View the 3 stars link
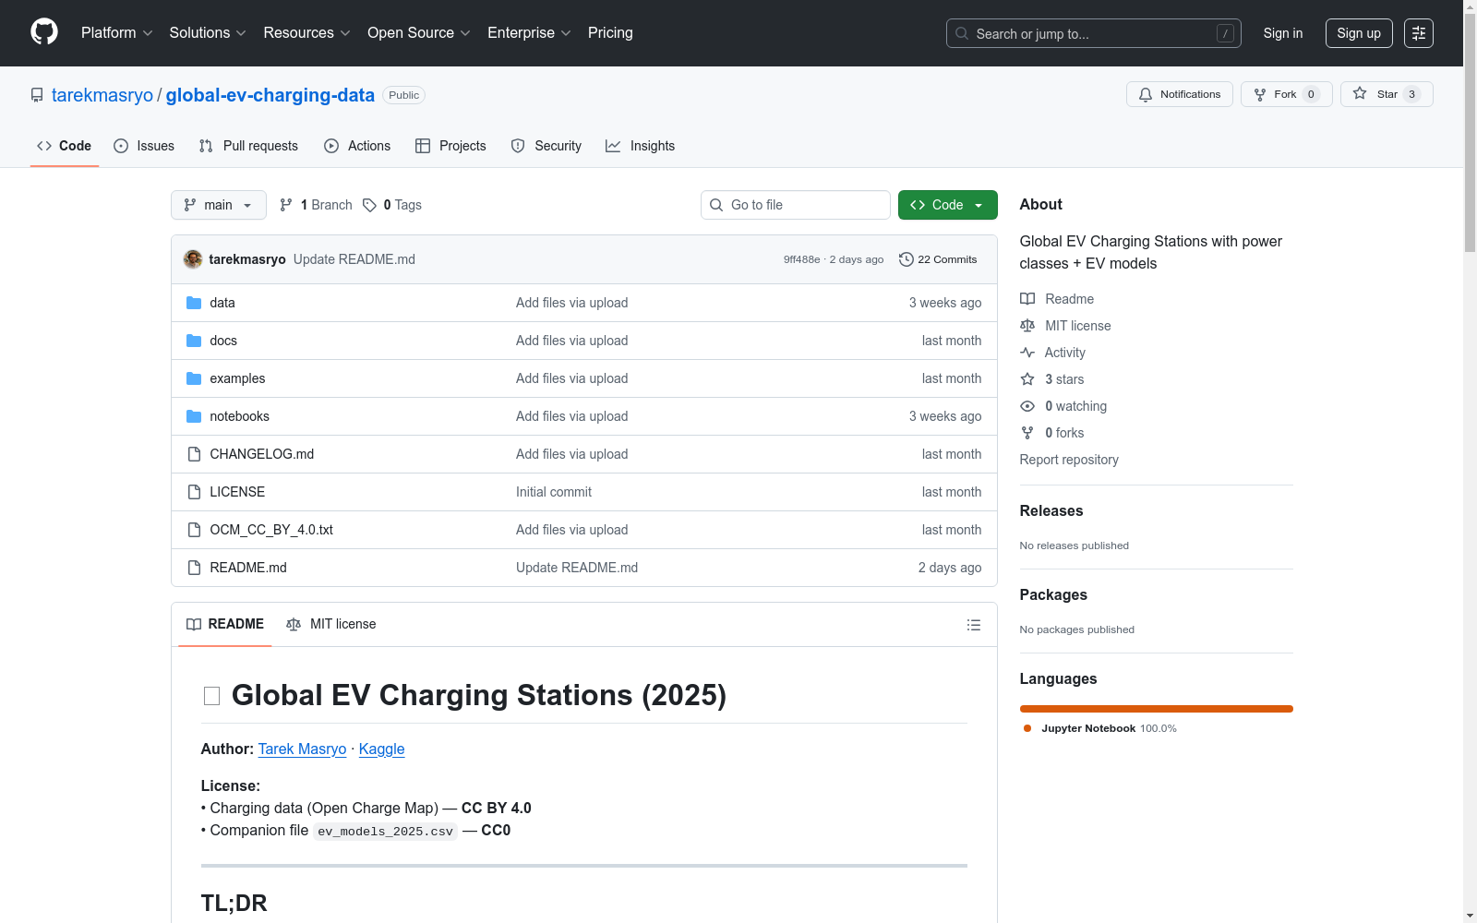Screen dimensions: 1477x923 coord(1052,379)
